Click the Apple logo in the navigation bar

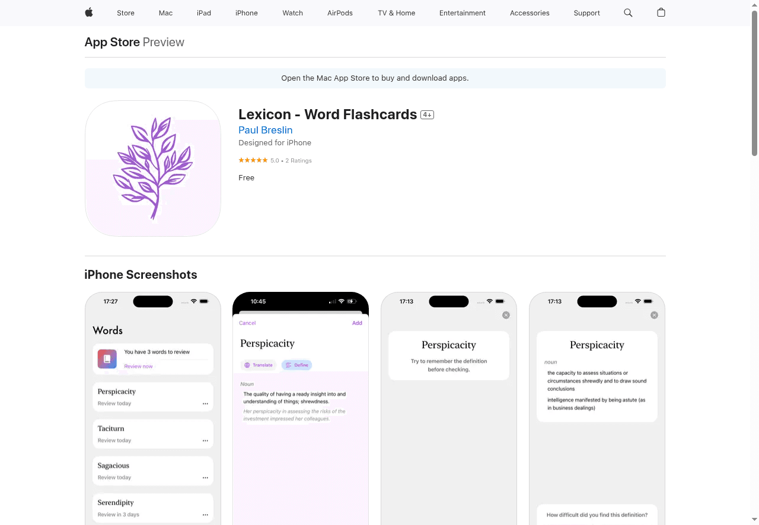(88, 12)
